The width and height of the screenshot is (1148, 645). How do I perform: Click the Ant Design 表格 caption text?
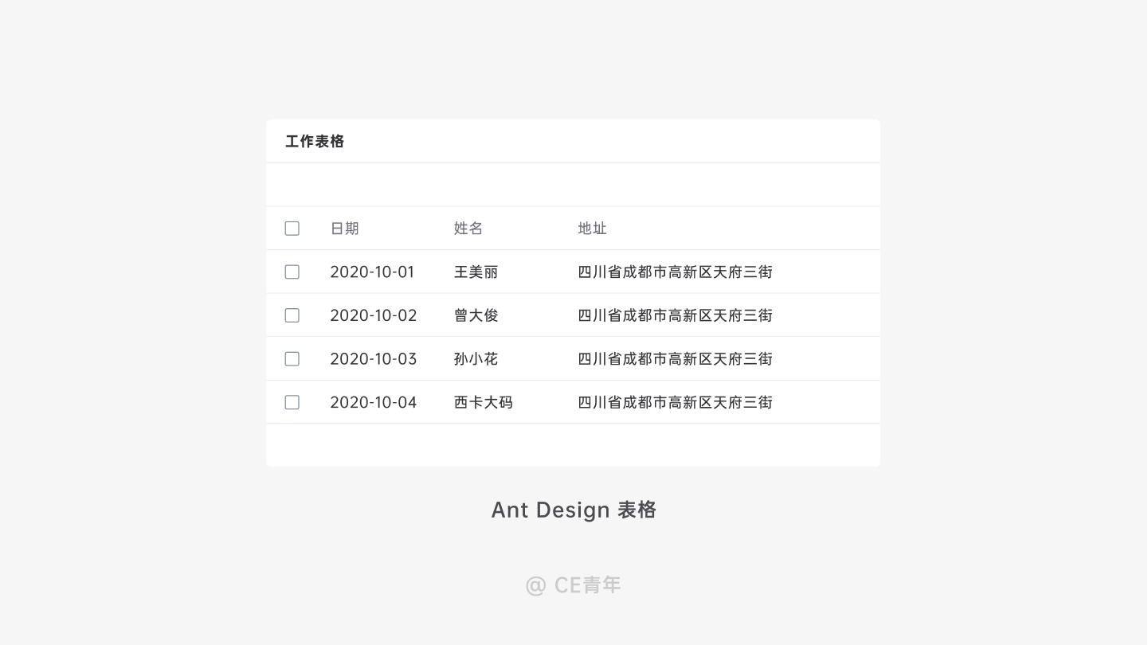point(573,510)
